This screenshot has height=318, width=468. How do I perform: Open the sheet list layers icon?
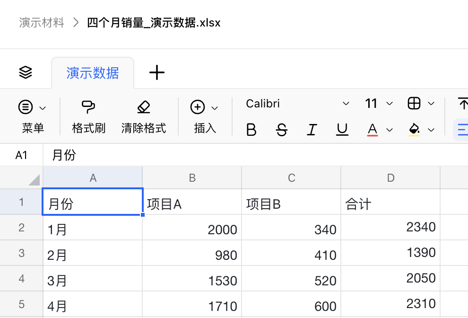(x=26, y=72)
